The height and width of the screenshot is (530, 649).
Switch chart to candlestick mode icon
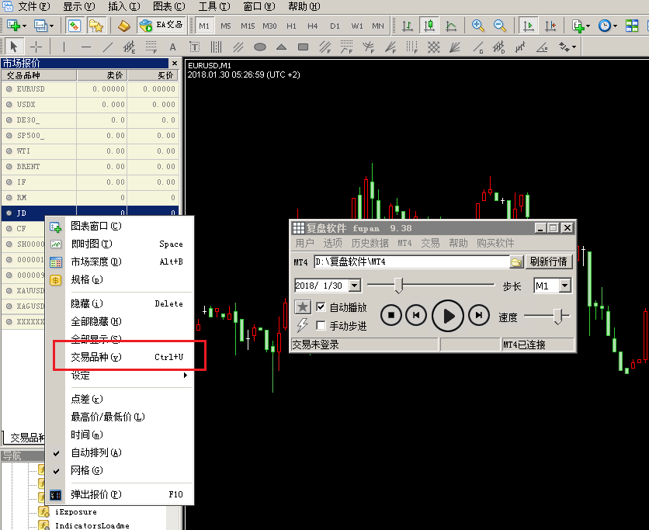[429, 26]
